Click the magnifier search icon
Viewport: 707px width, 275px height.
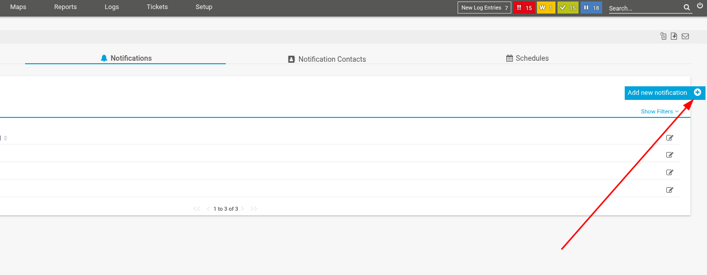[x=687, y=8]
